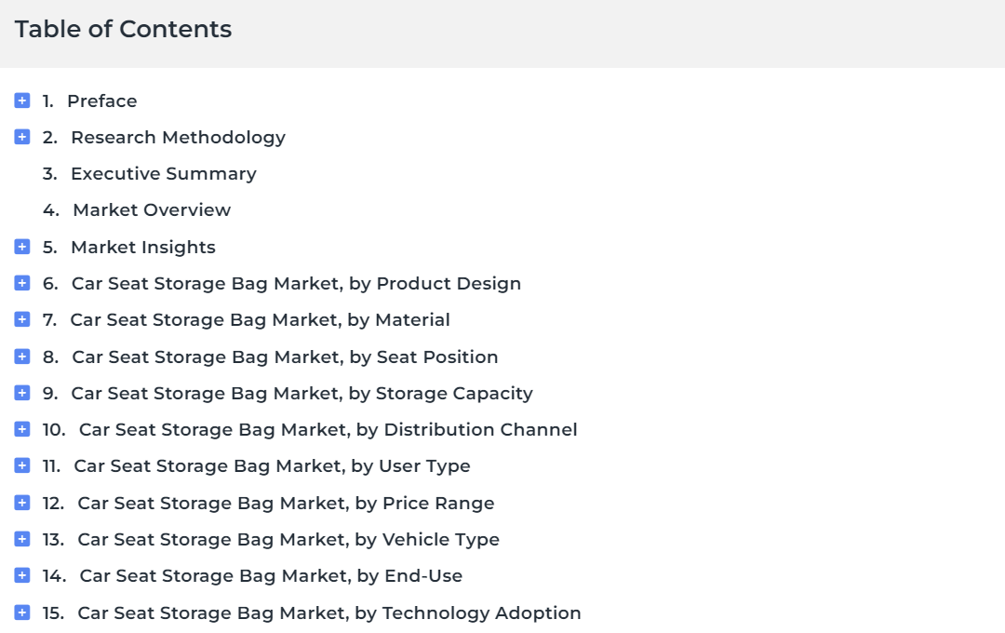Expand by Technology Adoption plus icon
Screen dimensions: 1005x633
pos(21,613)
